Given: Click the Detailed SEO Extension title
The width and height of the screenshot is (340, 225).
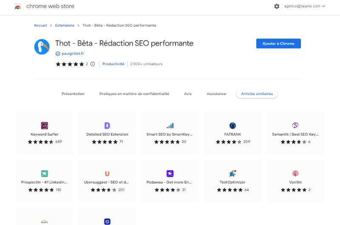Looking at the screenshot, I should pyautogui.click(x=107, y=134).
